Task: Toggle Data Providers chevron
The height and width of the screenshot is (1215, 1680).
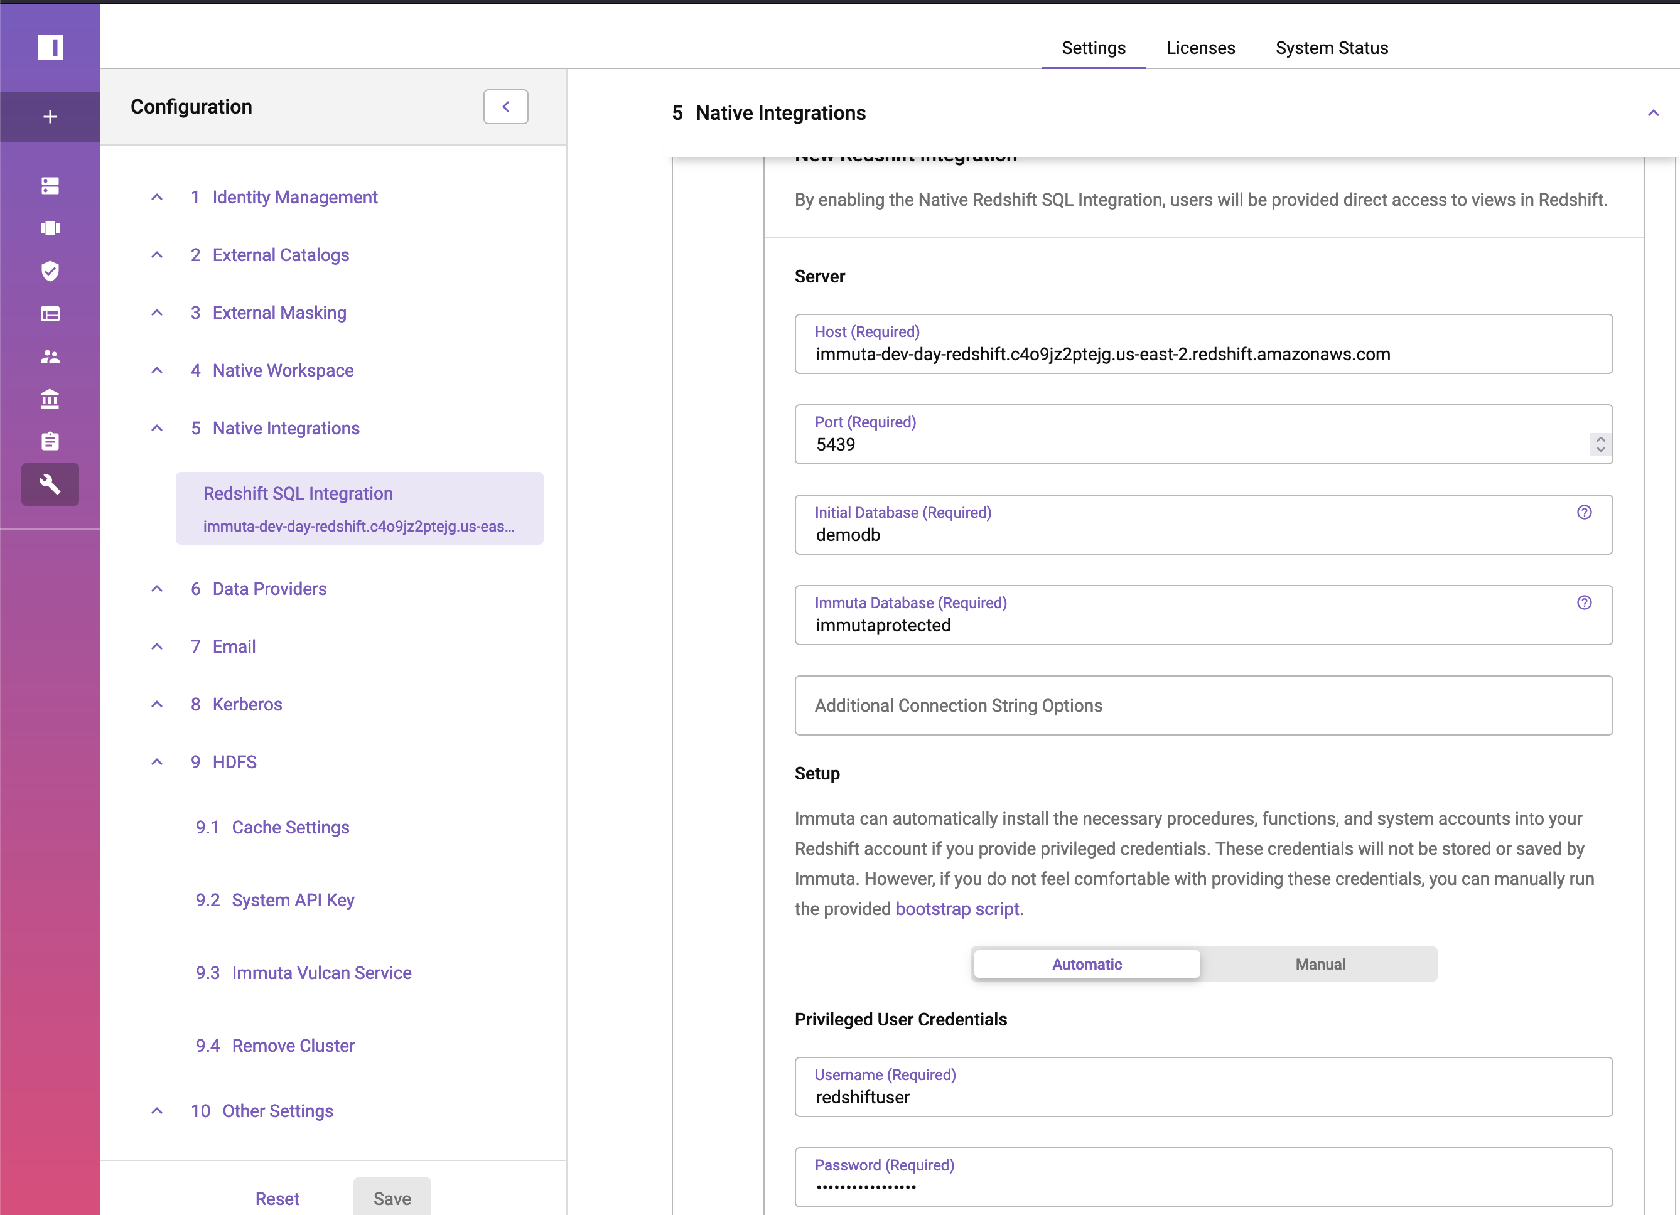Action: tap(157, 589)
